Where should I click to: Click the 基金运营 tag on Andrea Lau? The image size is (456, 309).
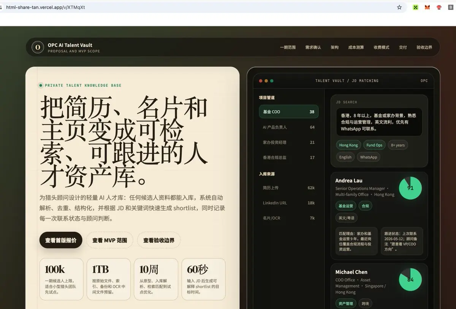click(346, 206)
